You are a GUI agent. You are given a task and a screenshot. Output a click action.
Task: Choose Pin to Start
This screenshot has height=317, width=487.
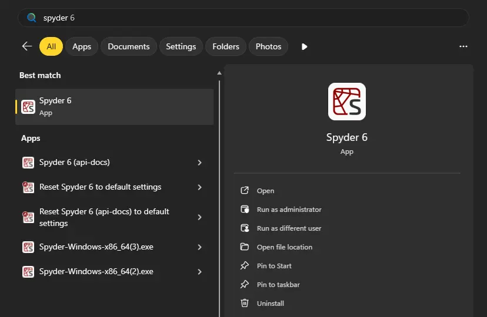pyautogui.click(x=274, y=266)
